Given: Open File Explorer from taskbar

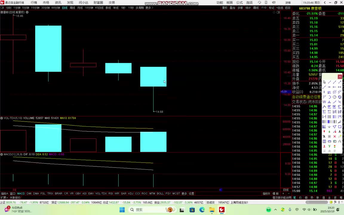Looking at the screenshot, I should (x=212, y=210).
